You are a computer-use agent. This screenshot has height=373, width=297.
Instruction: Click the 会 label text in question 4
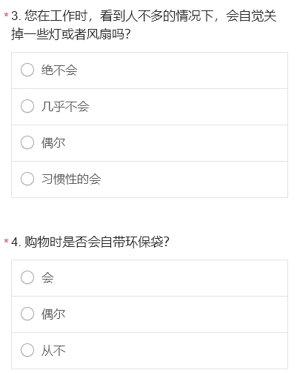(x=47, y=278)
